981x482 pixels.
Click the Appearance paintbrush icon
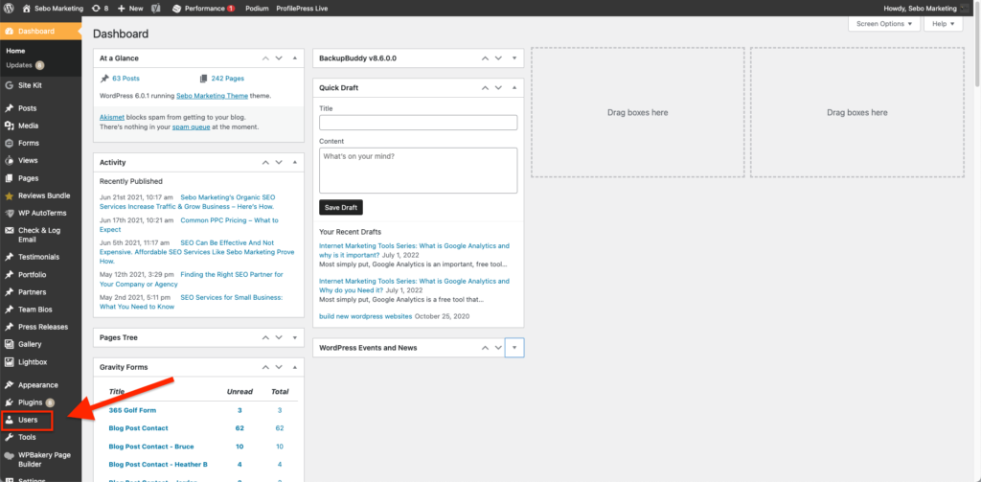click(9, 385)
